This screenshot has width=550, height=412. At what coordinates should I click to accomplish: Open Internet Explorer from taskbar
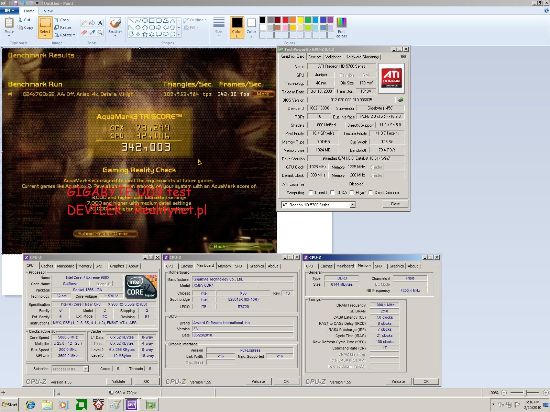(30, 405)
